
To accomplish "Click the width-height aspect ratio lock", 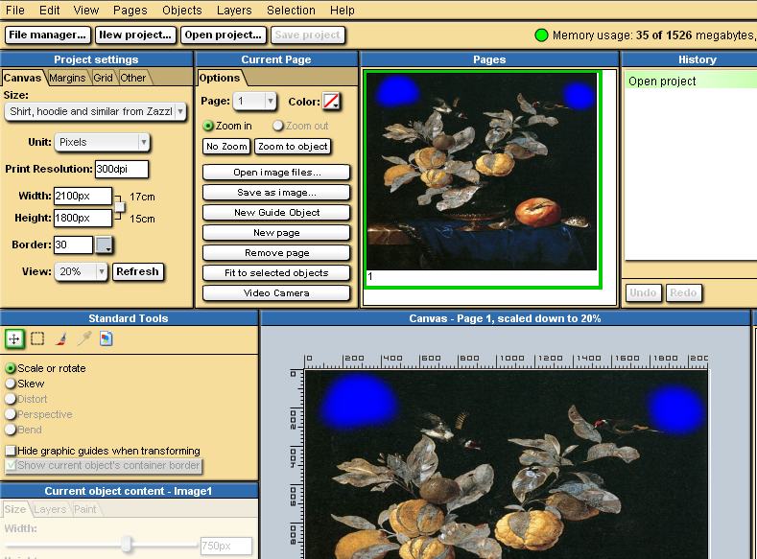I will pos(119,206).
